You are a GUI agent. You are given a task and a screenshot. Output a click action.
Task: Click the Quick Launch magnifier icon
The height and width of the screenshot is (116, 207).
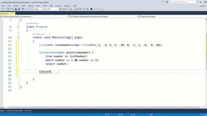[197, 2]
